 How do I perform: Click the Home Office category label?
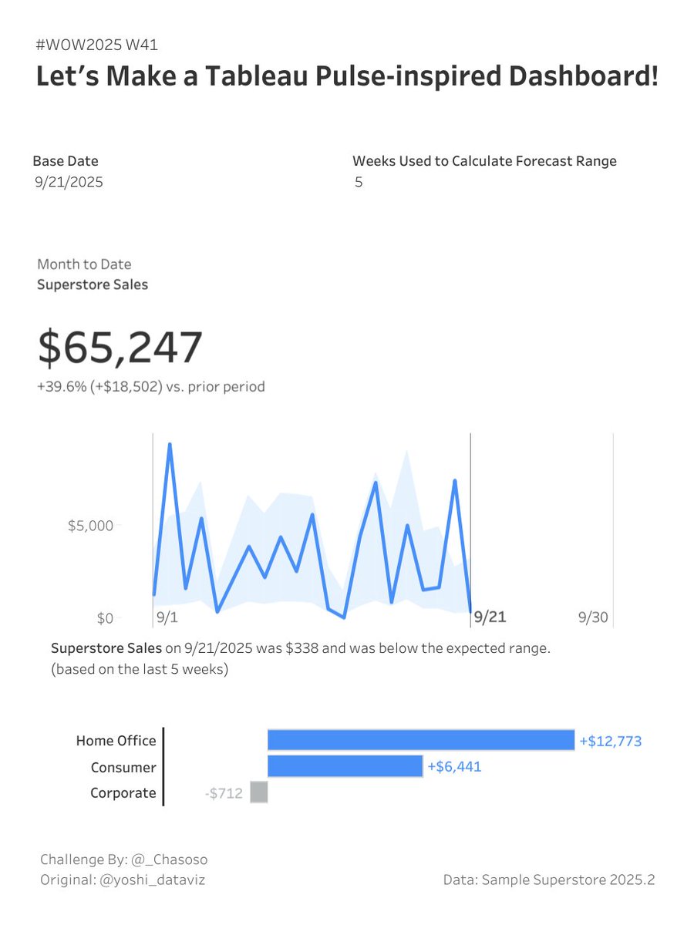[x=116, y=740]
